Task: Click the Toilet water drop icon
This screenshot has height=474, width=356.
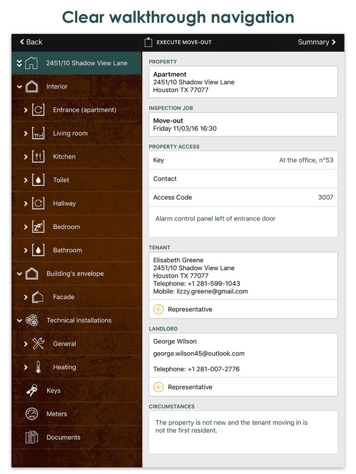Action: (x=38, y=180)
